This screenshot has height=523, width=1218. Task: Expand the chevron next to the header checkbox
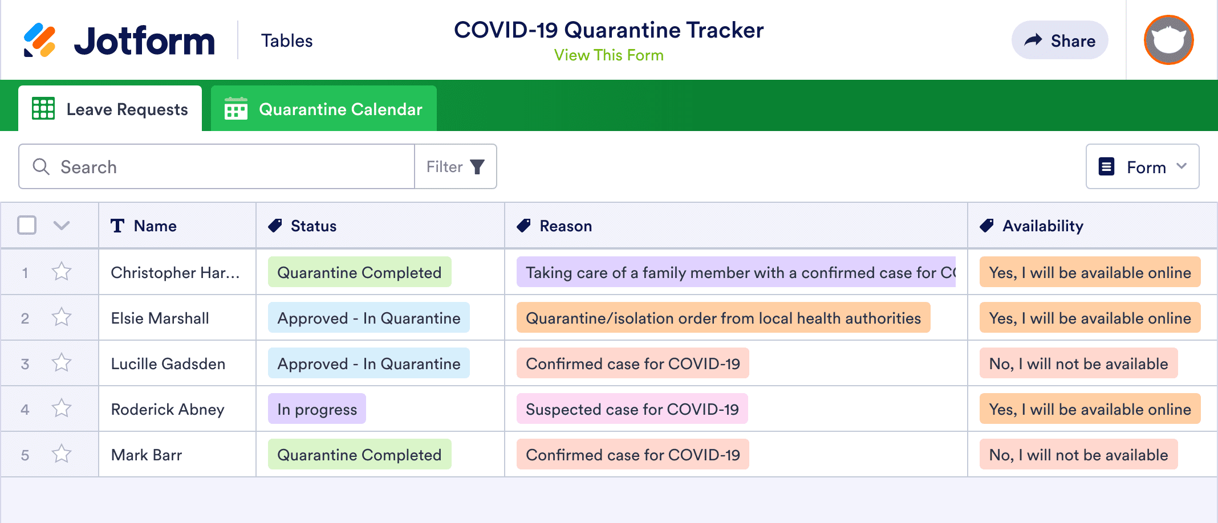pos(62,225)
